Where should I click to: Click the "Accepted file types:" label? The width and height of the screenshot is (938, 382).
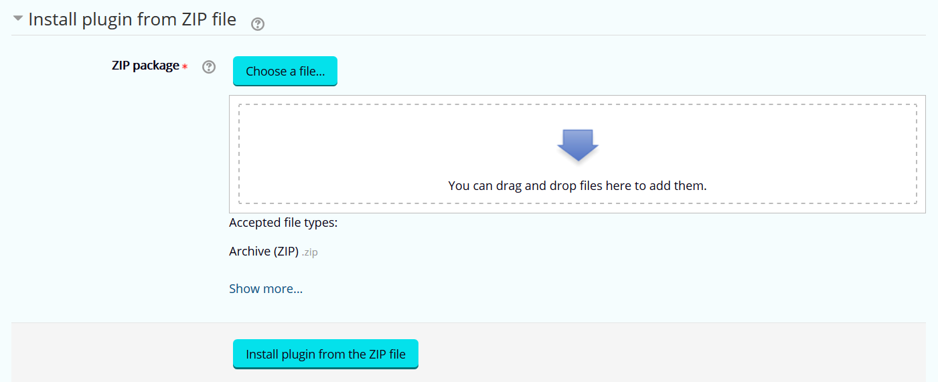point(283,223)
